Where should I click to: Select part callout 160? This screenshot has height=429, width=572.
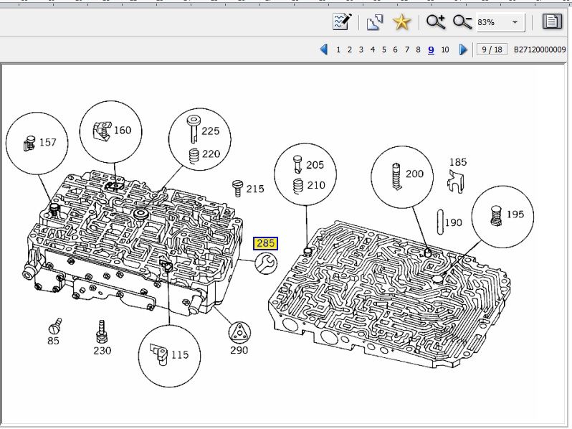(x=123, y=130)
